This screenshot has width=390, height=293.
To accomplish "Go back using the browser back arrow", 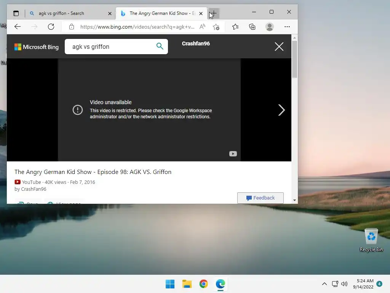I will (x=18, y=27).
